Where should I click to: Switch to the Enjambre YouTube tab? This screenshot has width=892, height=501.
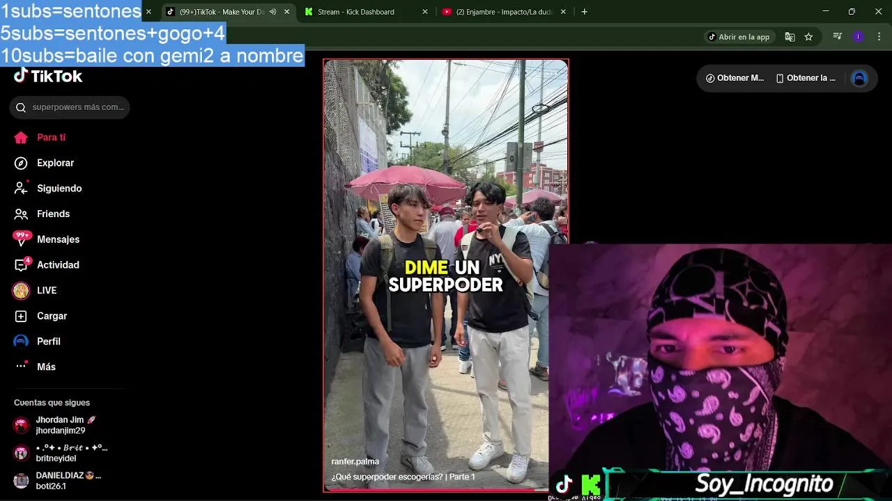point(504,12)
